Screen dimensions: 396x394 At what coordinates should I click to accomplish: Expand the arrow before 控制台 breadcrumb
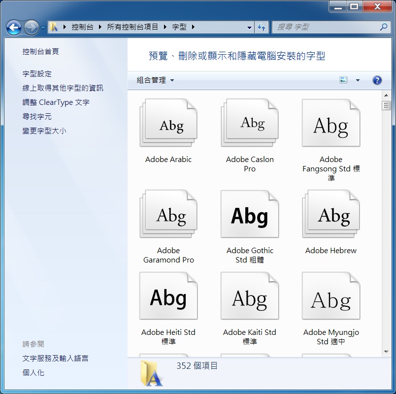(x=65, y=27)
